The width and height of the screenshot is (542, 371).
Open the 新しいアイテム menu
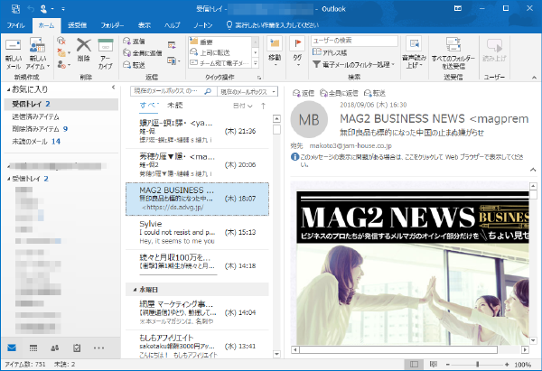pyautogui.click(x=37, y=54)
